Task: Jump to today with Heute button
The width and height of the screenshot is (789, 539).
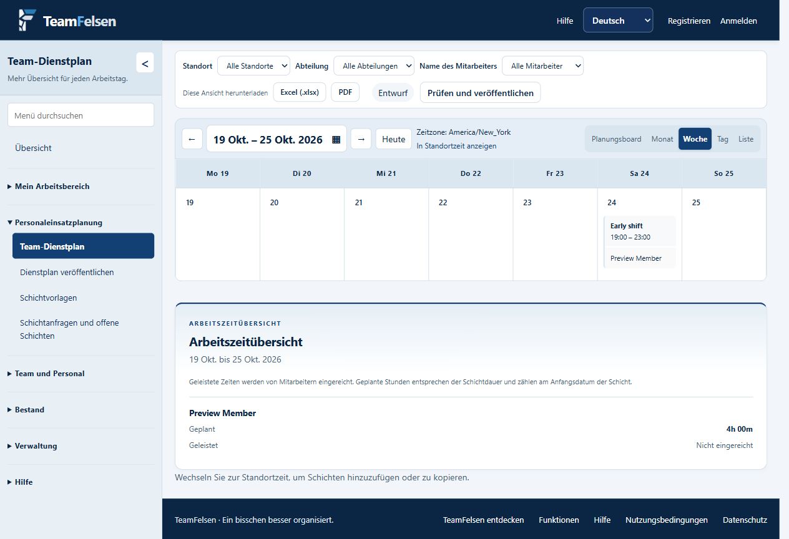Action: tap(393, 139)
